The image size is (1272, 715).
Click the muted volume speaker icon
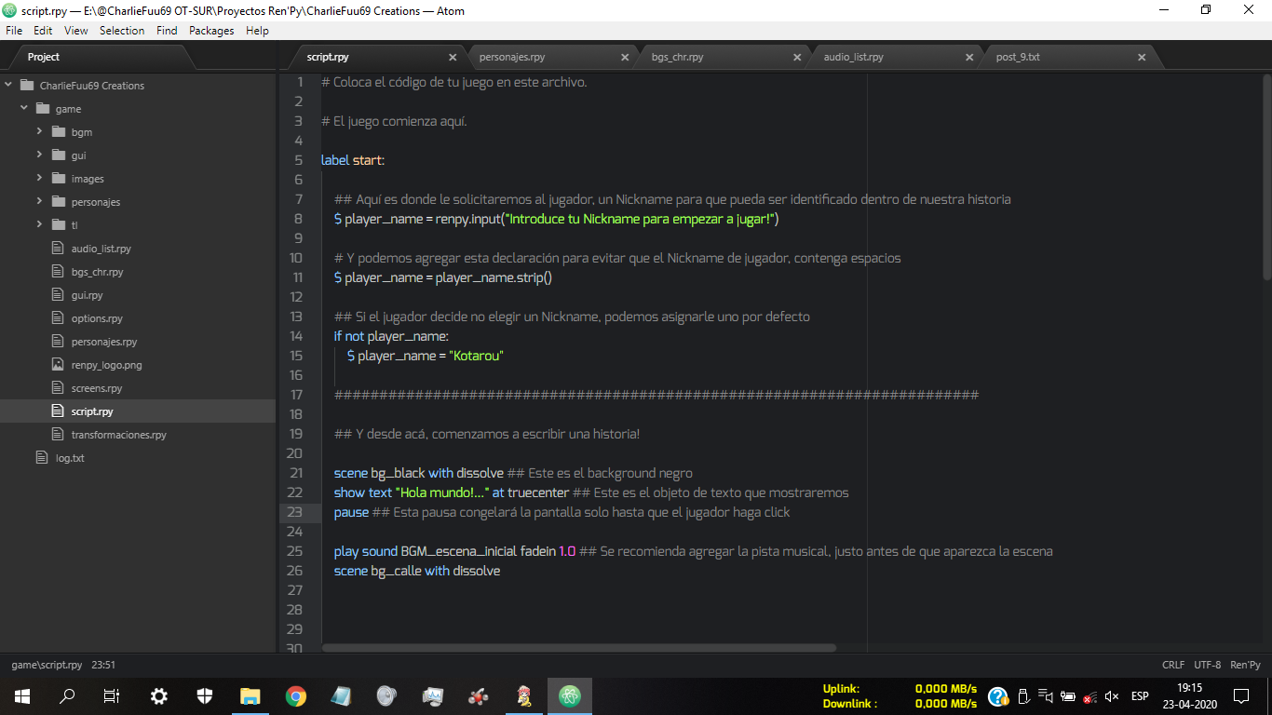pos(1112,696)
